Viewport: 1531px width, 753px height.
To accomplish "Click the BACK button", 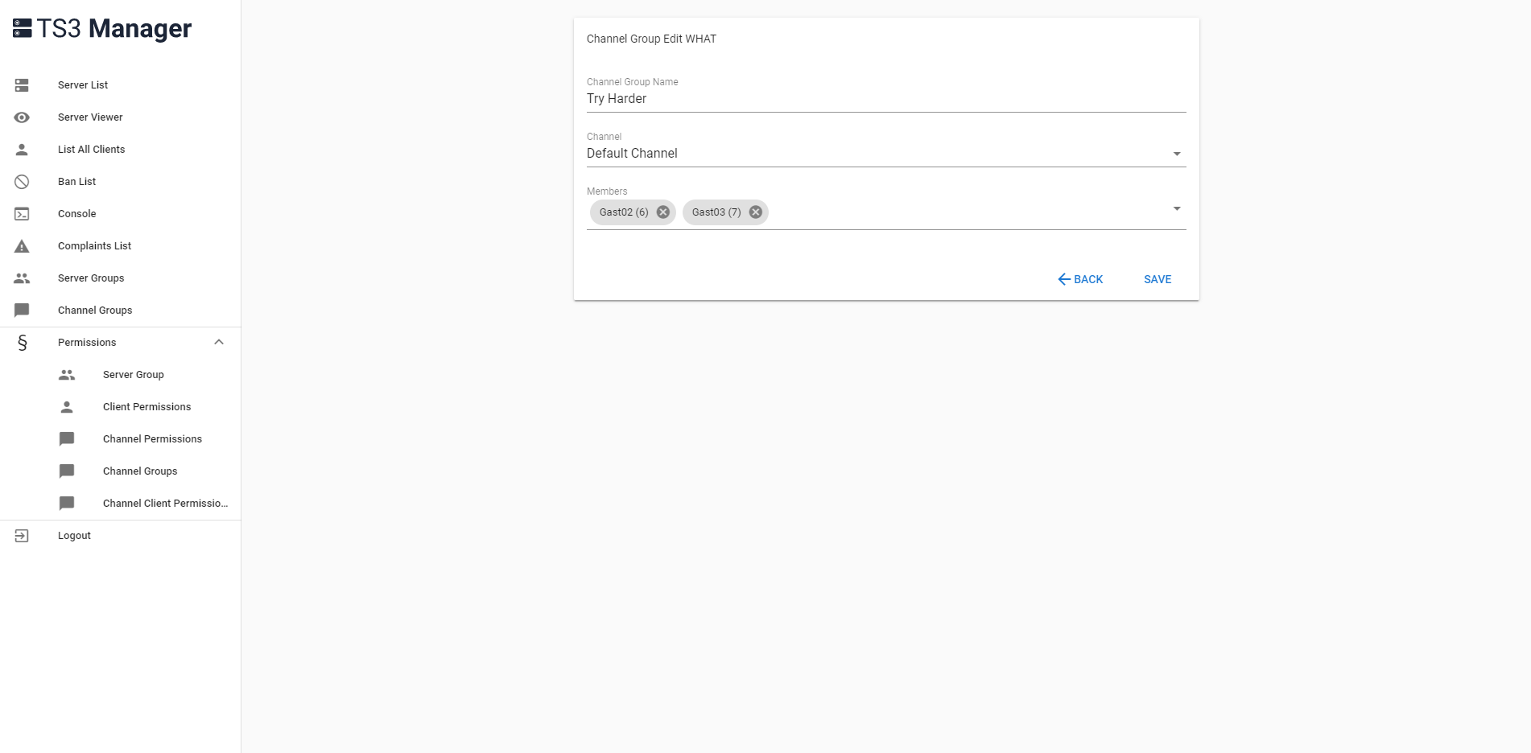I will click(1080, 279).
